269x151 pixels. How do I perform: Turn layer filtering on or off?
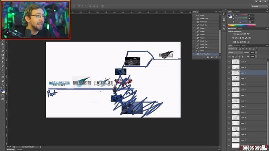[257, 49]
